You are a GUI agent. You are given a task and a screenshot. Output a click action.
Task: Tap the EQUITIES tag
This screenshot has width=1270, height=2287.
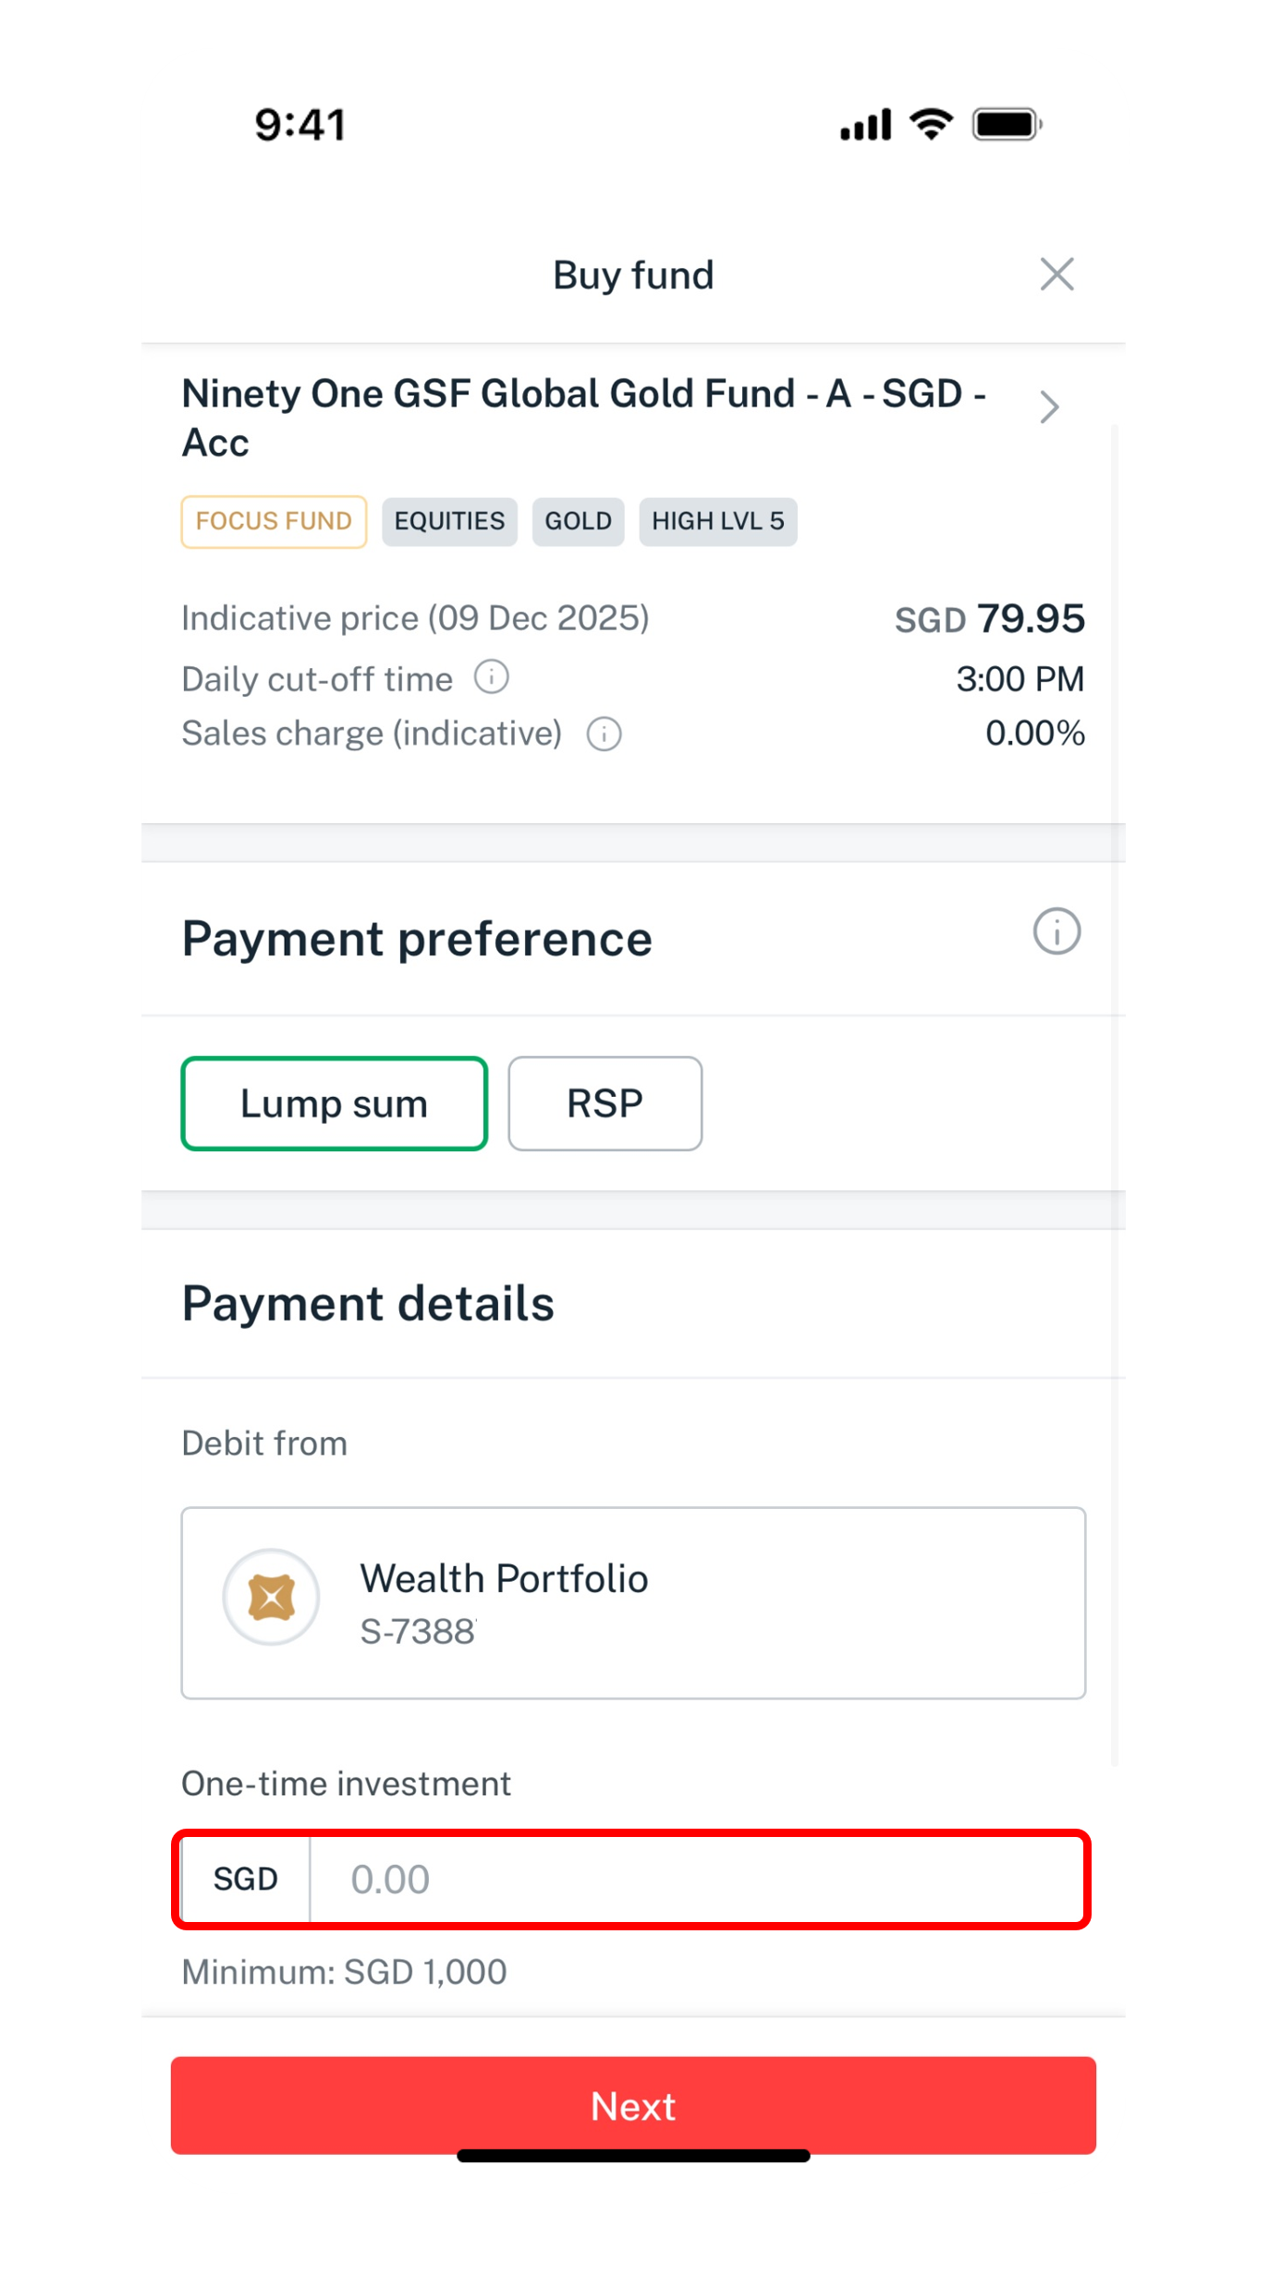[449, 522]
